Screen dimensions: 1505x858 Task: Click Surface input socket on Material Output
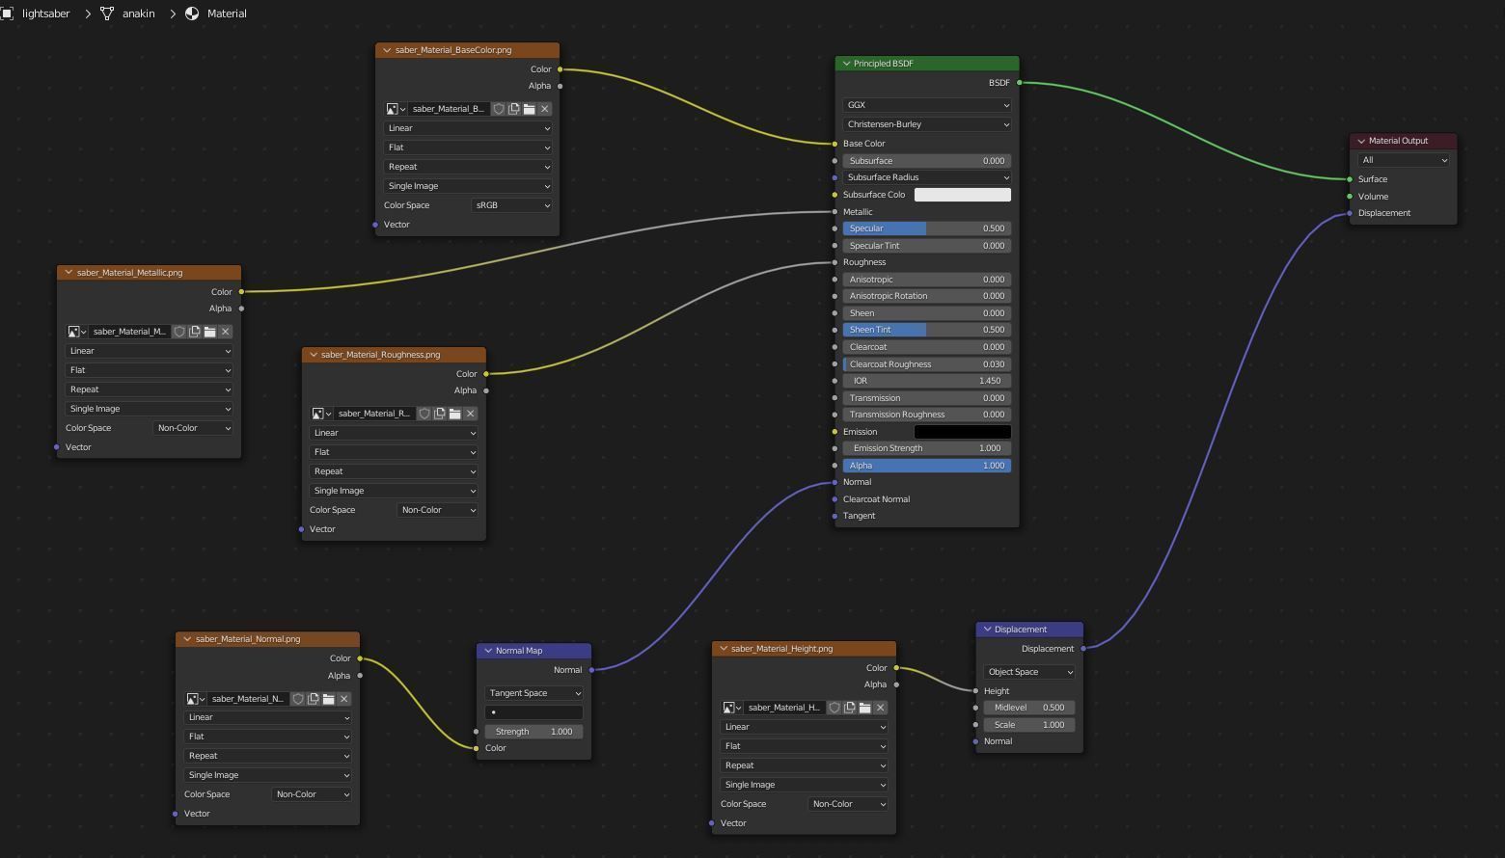coord(1350,179)
